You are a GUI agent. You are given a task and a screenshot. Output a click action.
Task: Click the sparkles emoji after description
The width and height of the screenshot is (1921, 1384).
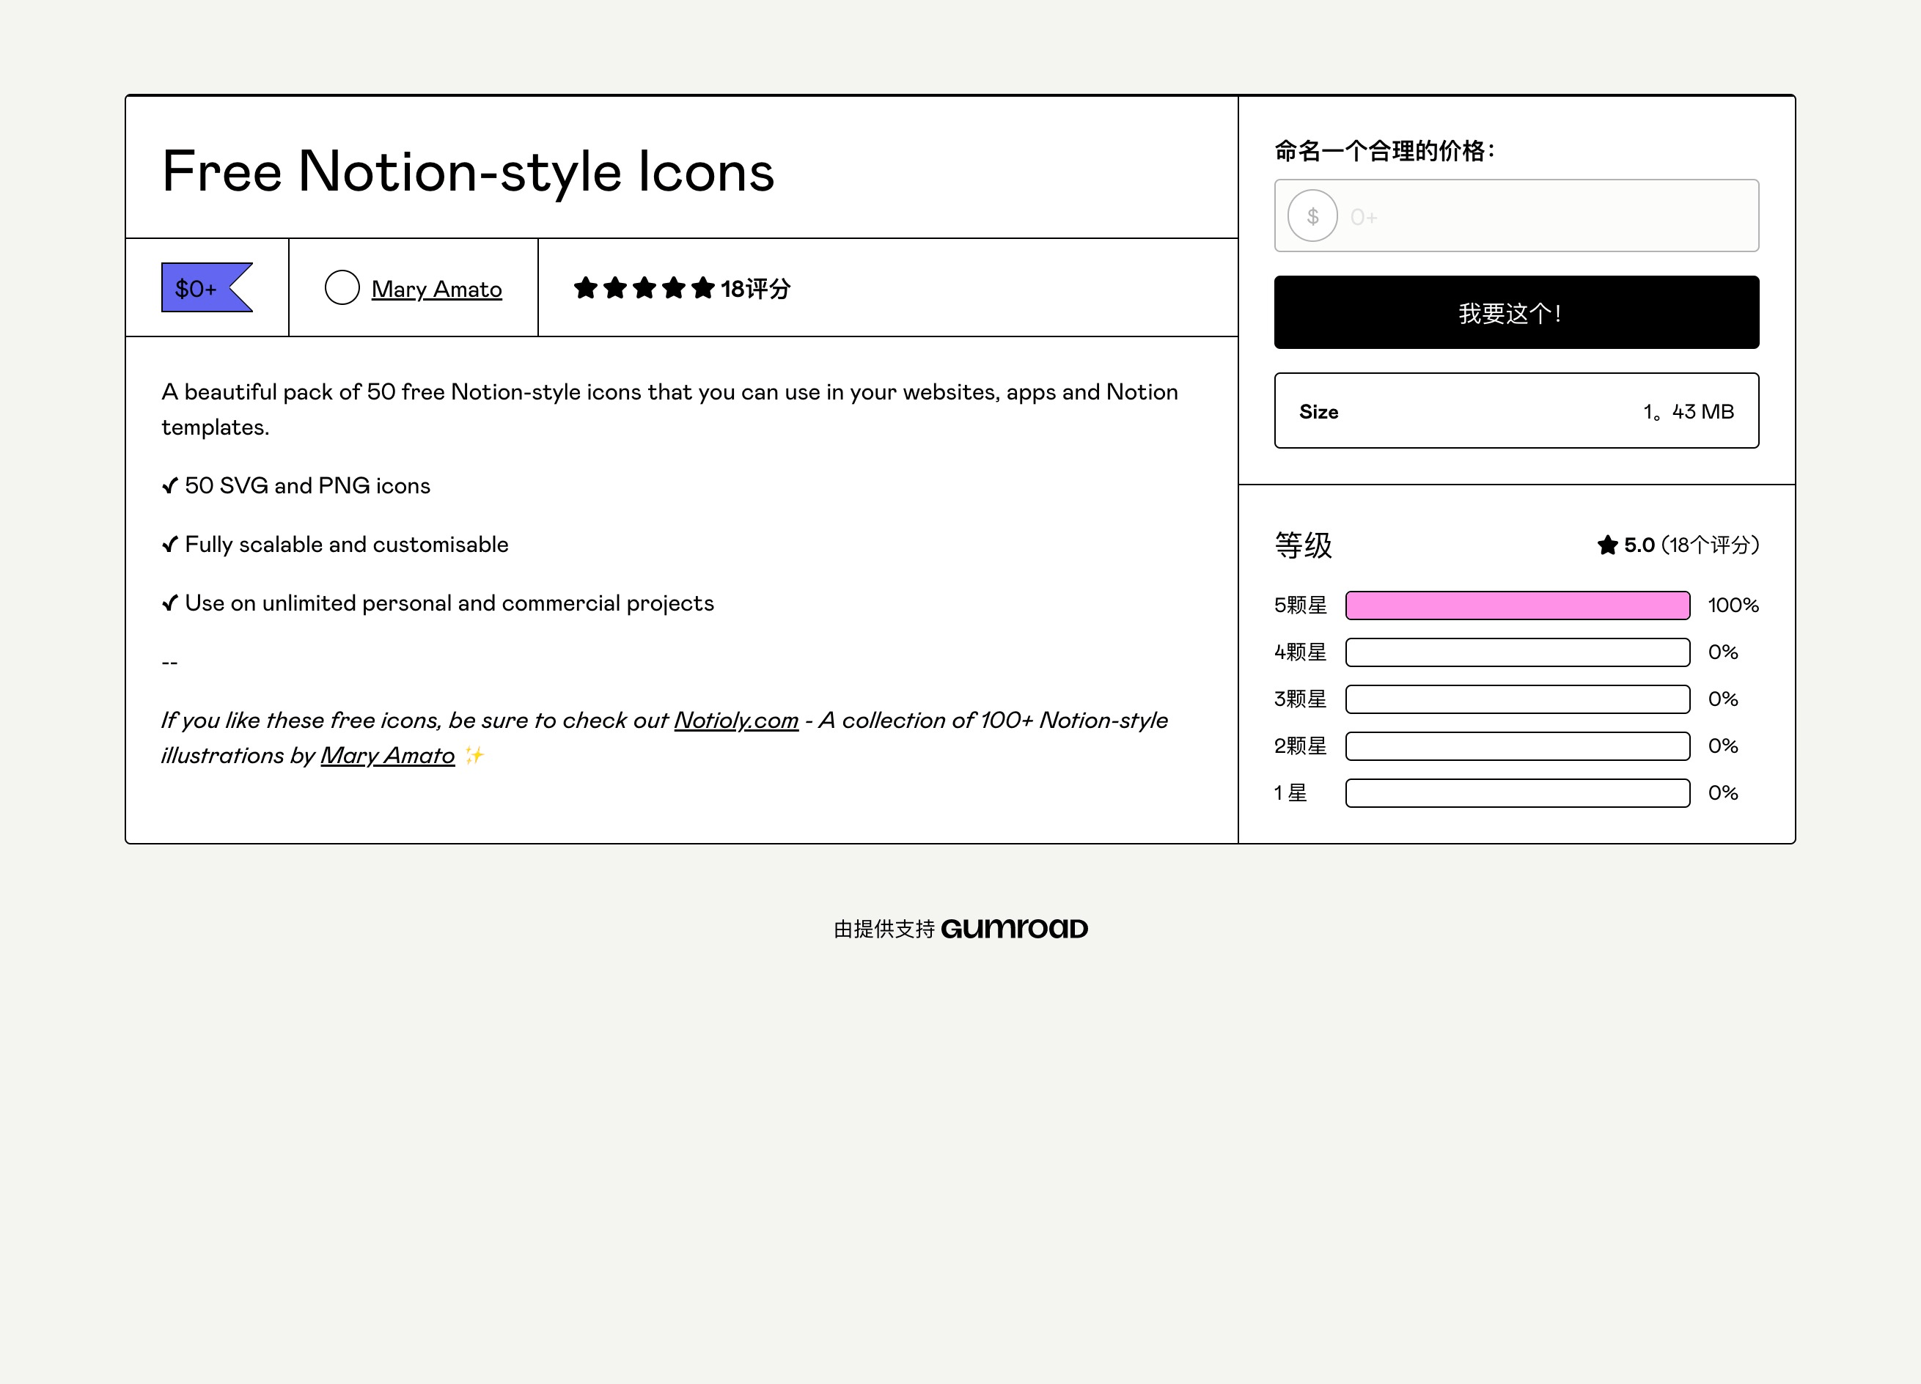(x=474, y=755)
